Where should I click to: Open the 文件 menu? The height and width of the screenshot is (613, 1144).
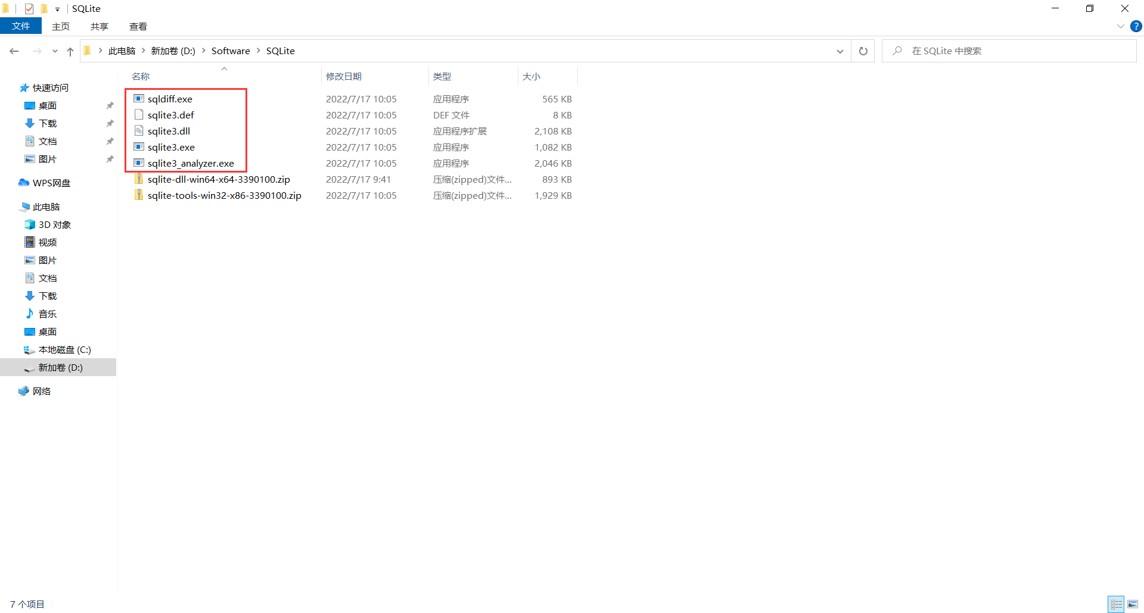click(21, 26)
